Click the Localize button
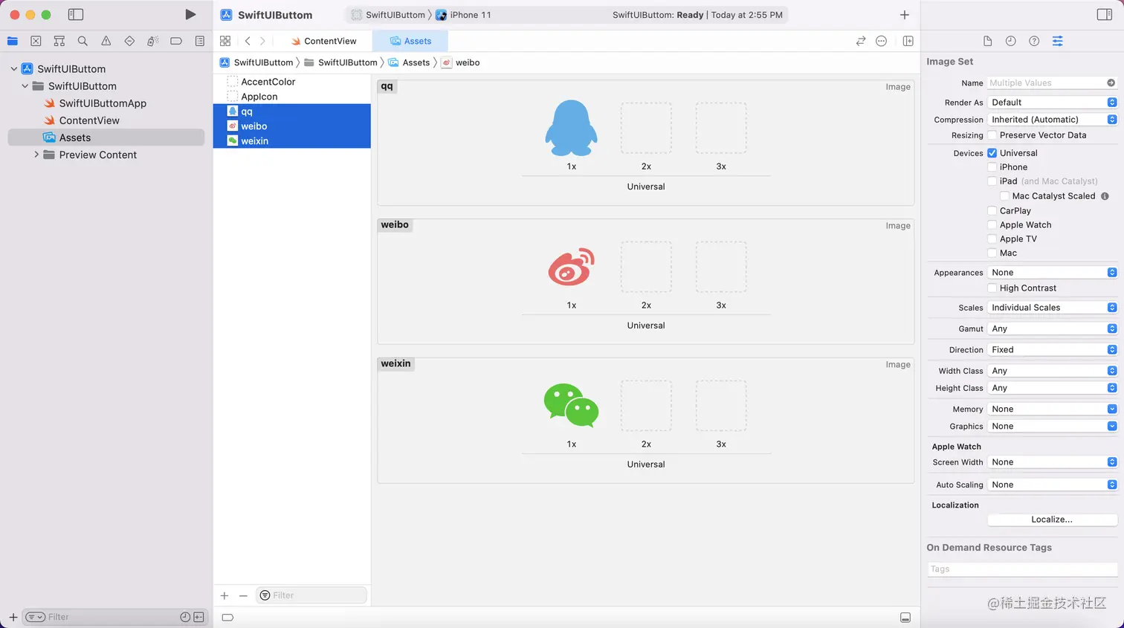The image size is (1124, 628). (1051, 519)
